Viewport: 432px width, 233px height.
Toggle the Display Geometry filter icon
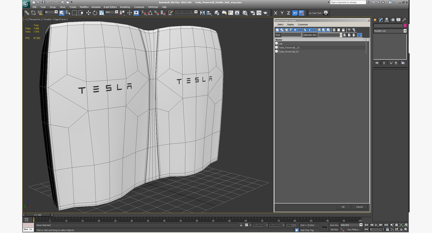(277, 30)
